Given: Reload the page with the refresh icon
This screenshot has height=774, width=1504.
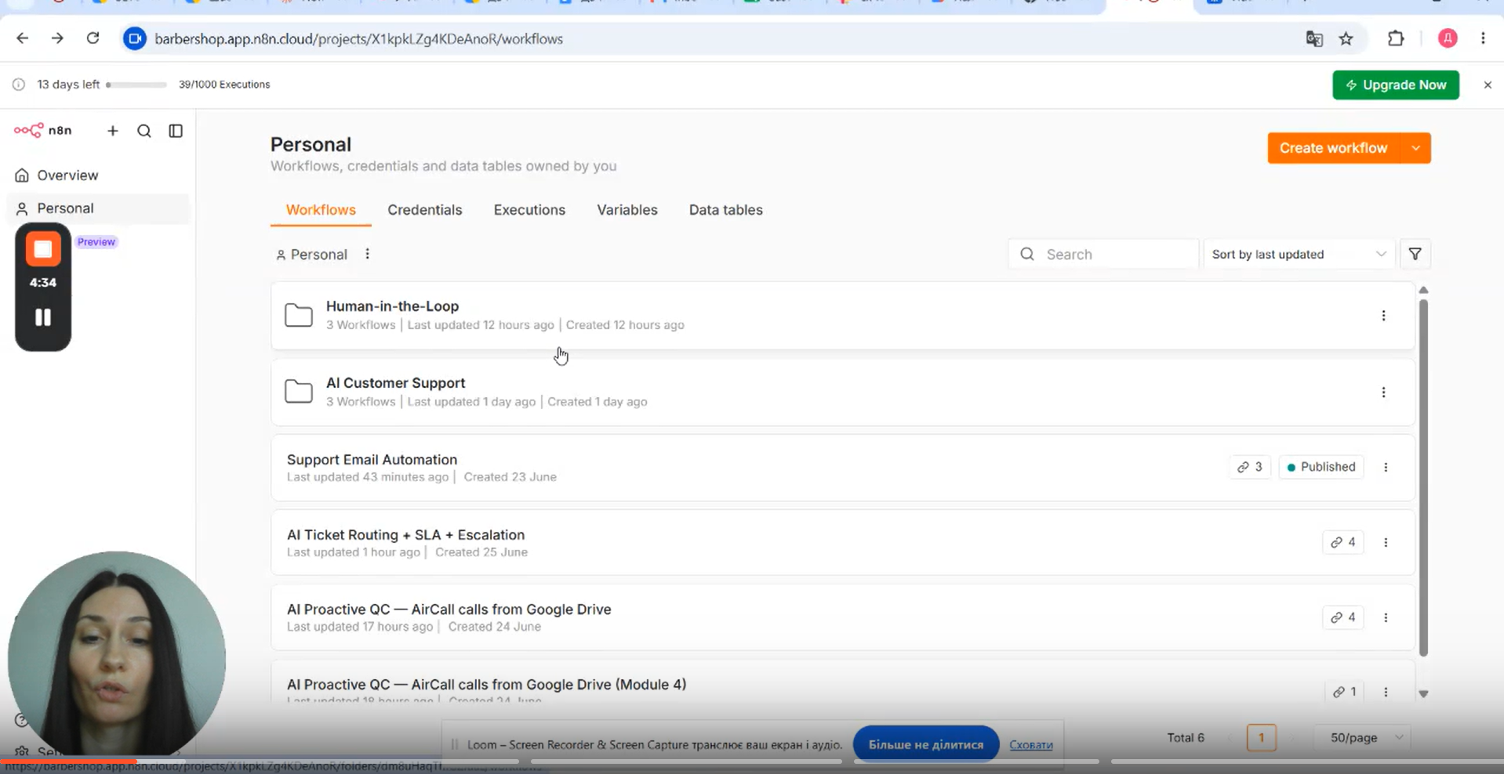Looking at the screenshot, I should (93, 38).
